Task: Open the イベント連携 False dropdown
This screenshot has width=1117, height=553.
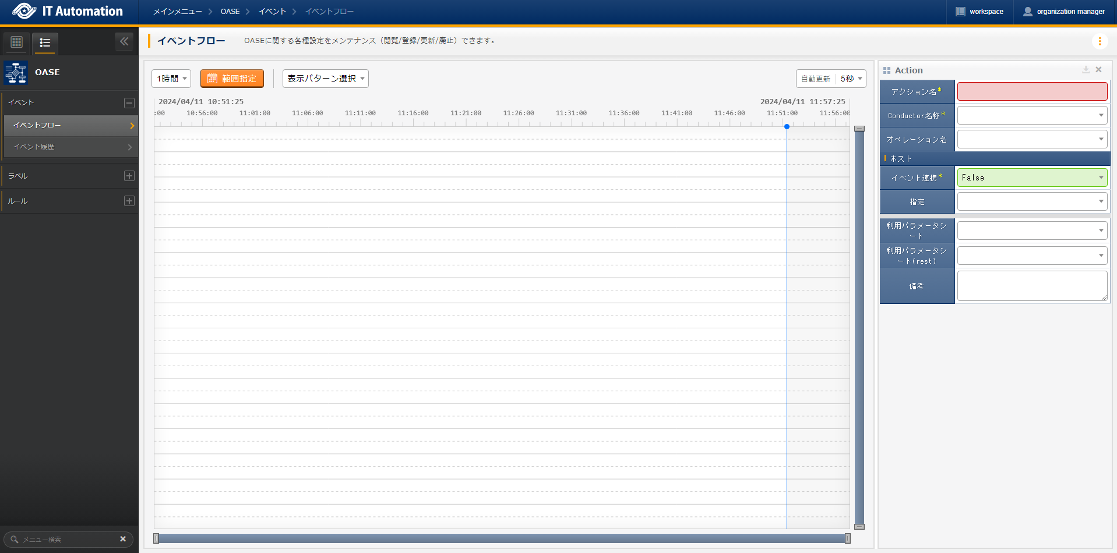Action: coord(1031,178)
